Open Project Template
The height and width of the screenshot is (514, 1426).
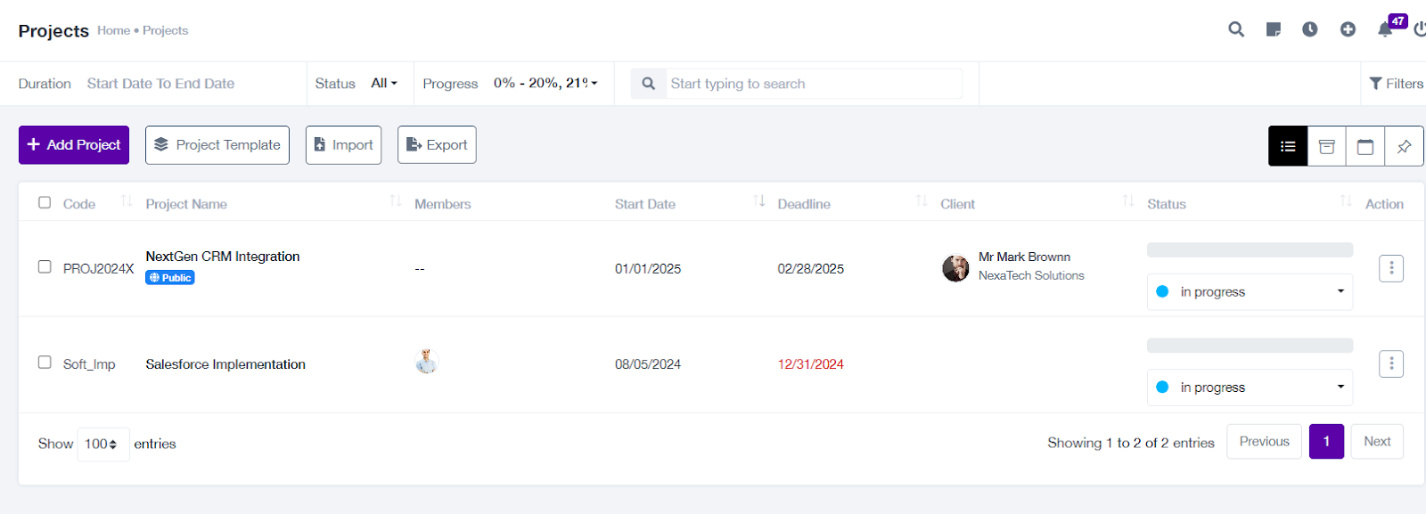[x=217, y=145]
